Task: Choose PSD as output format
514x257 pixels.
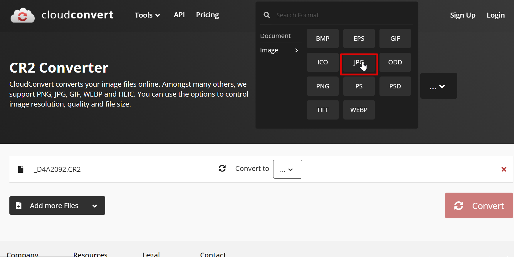Action: (395, 86)
